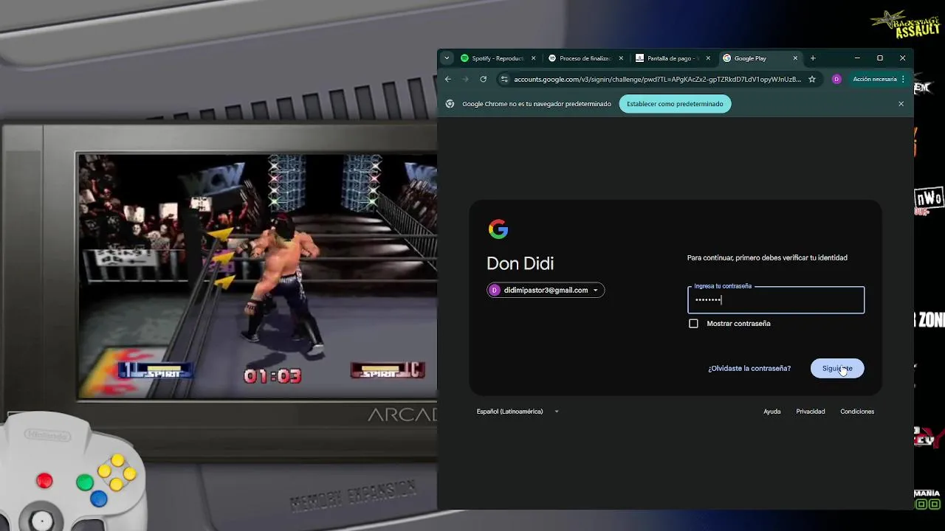945x531 pixels.
Task: Open the Privacidad link
Action: click(810, 412)
